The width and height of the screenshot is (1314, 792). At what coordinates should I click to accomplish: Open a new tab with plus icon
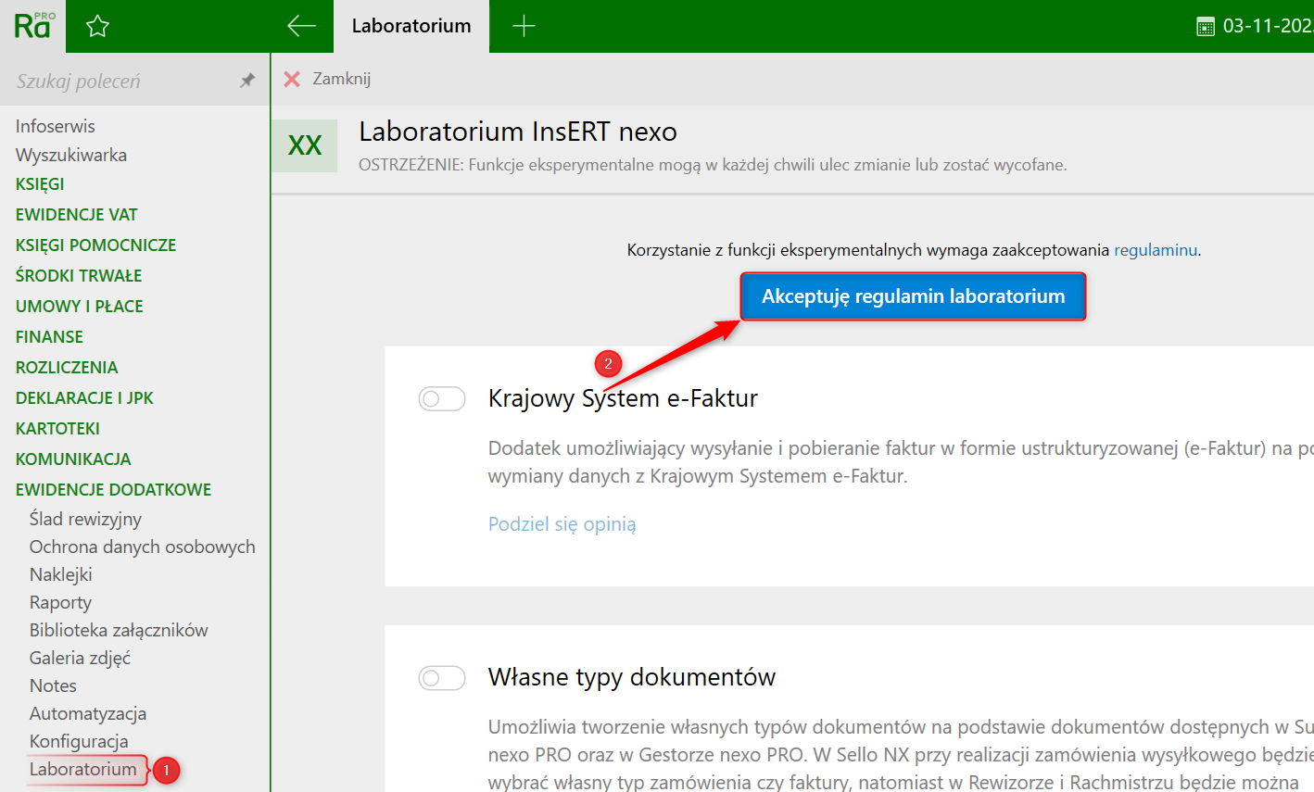[524, 26]
